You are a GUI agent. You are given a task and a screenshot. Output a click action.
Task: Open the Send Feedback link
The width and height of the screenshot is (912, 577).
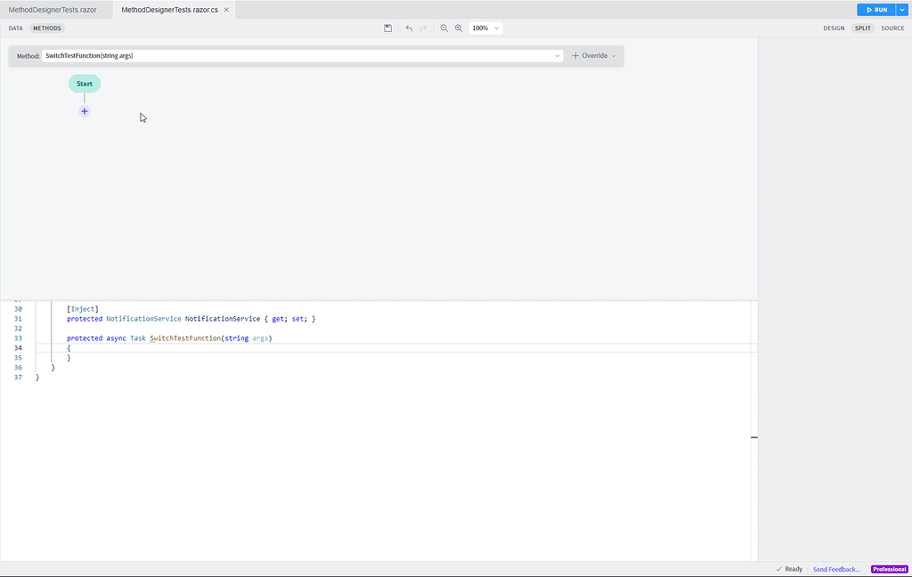click(x=835, y=568)
